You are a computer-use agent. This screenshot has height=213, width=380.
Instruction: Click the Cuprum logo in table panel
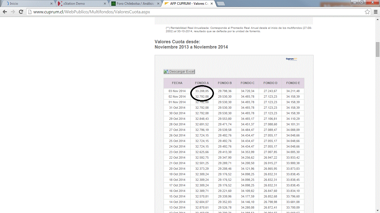tap(292, 59)
